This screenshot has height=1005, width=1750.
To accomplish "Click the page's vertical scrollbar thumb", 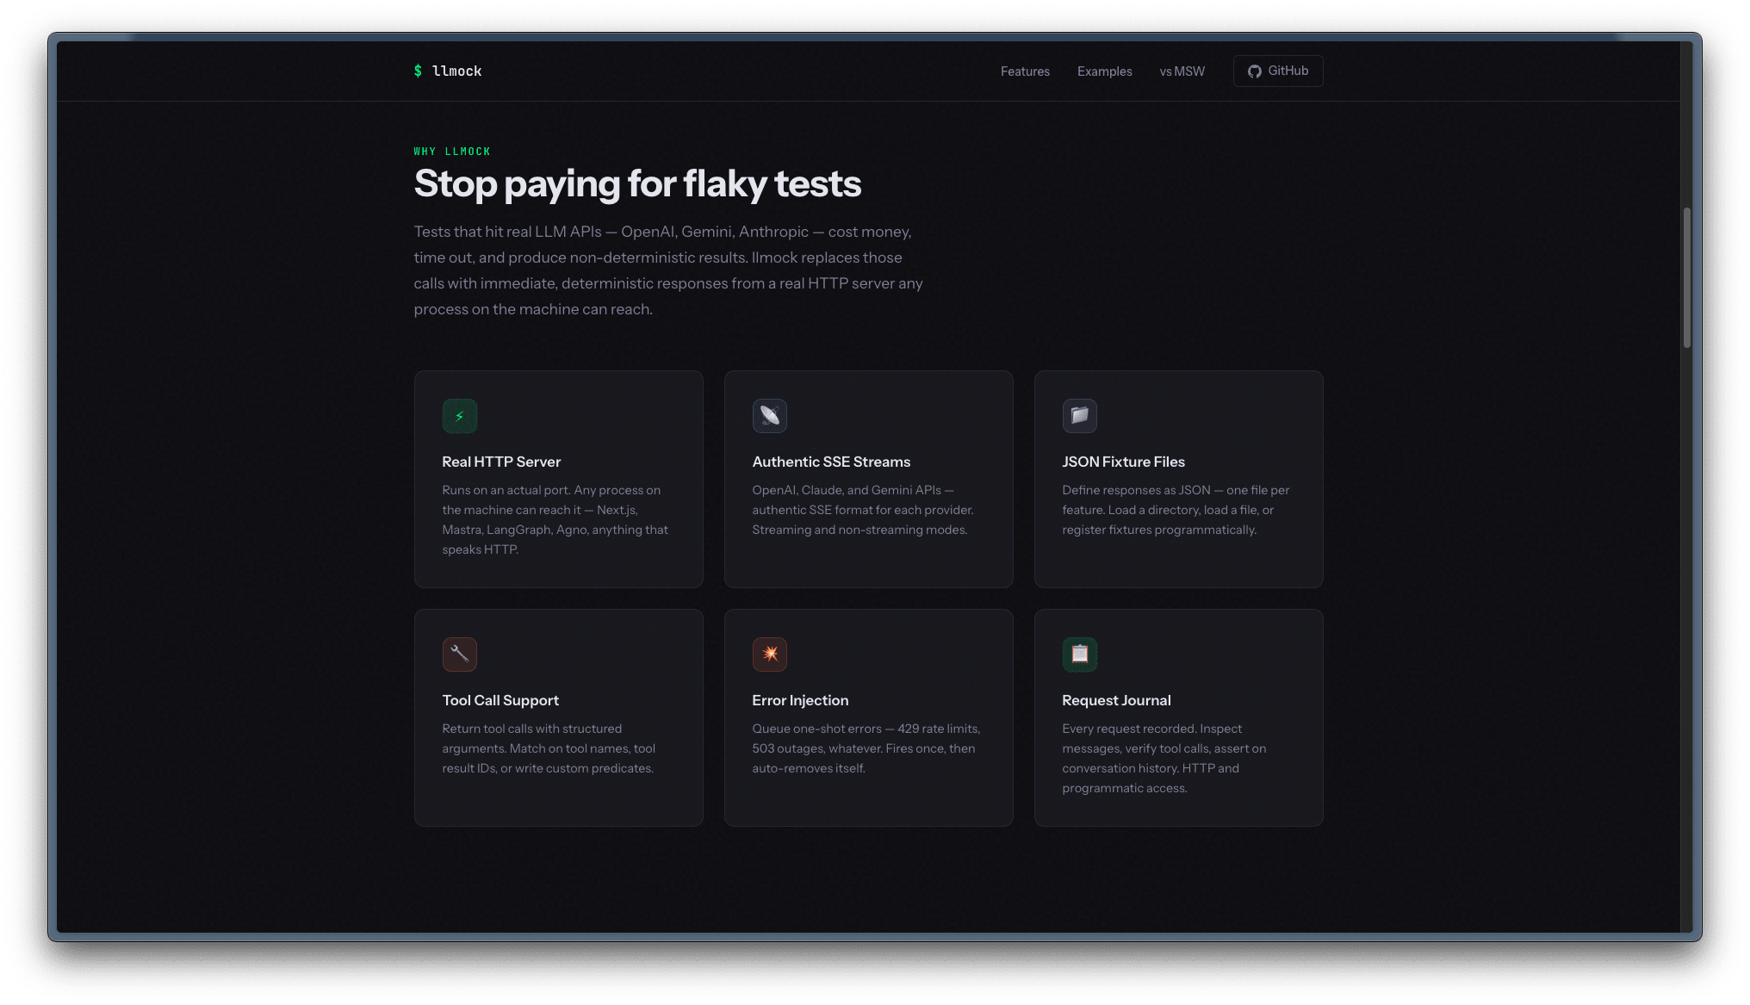I will [x=1687, y=277].
